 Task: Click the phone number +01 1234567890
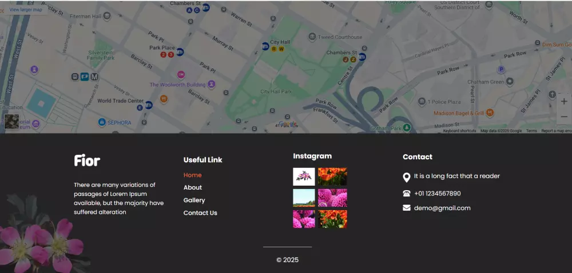click(x=438, y=194)
